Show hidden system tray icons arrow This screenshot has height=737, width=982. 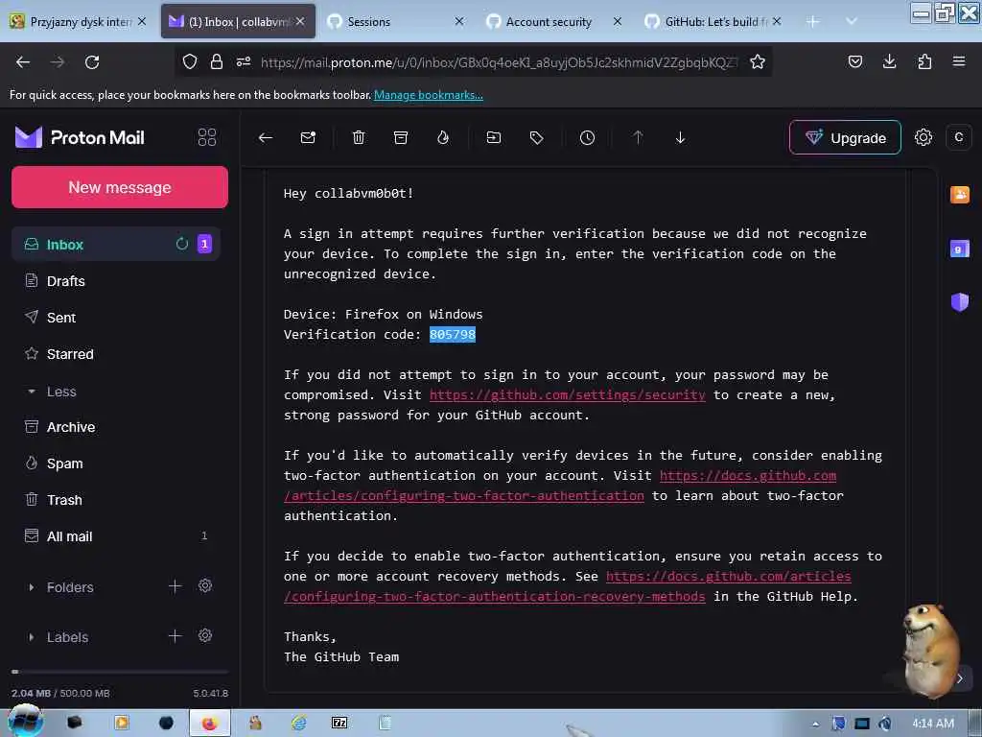tap(815, 724)
